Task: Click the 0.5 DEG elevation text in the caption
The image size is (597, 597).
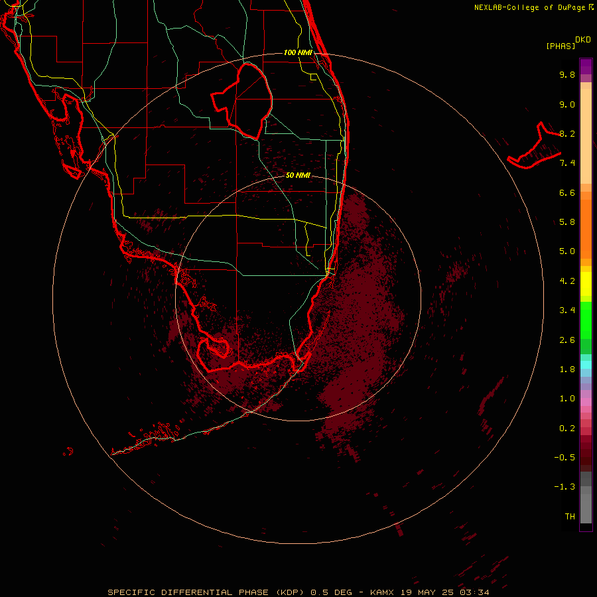Action: pos(332,592)
